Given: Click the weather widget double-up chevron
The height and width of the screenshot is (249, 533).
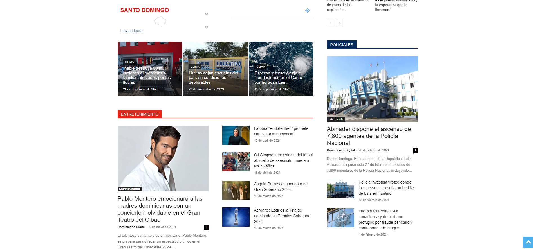Looking at the screenshot, I should [x=207, y=14].
